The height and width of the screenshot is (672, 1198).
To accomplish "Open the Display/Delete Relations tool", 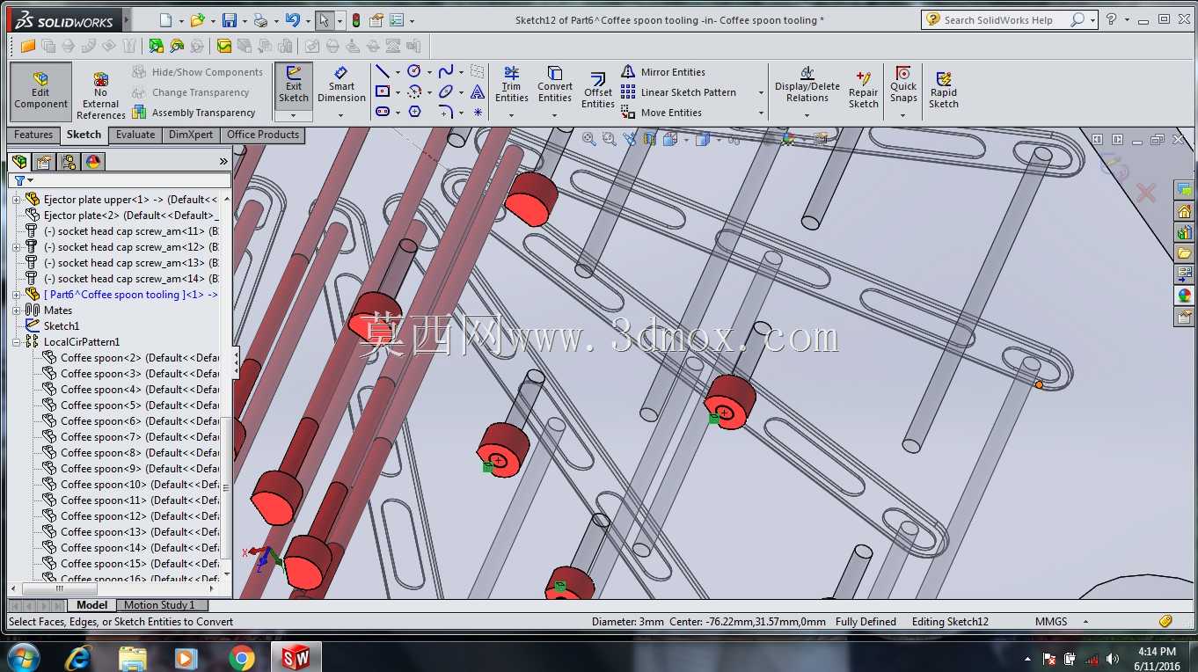I will (807, 84).
